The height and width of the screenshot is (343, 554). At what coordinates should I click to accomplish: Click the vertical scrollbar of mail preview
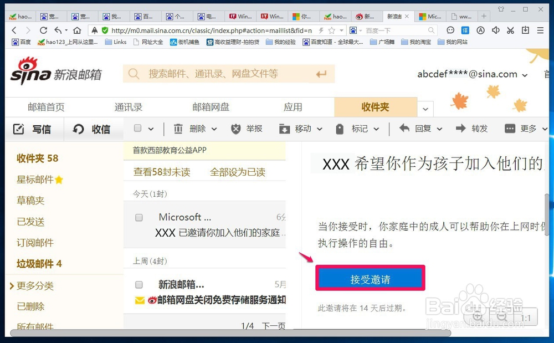coord(547,214)
